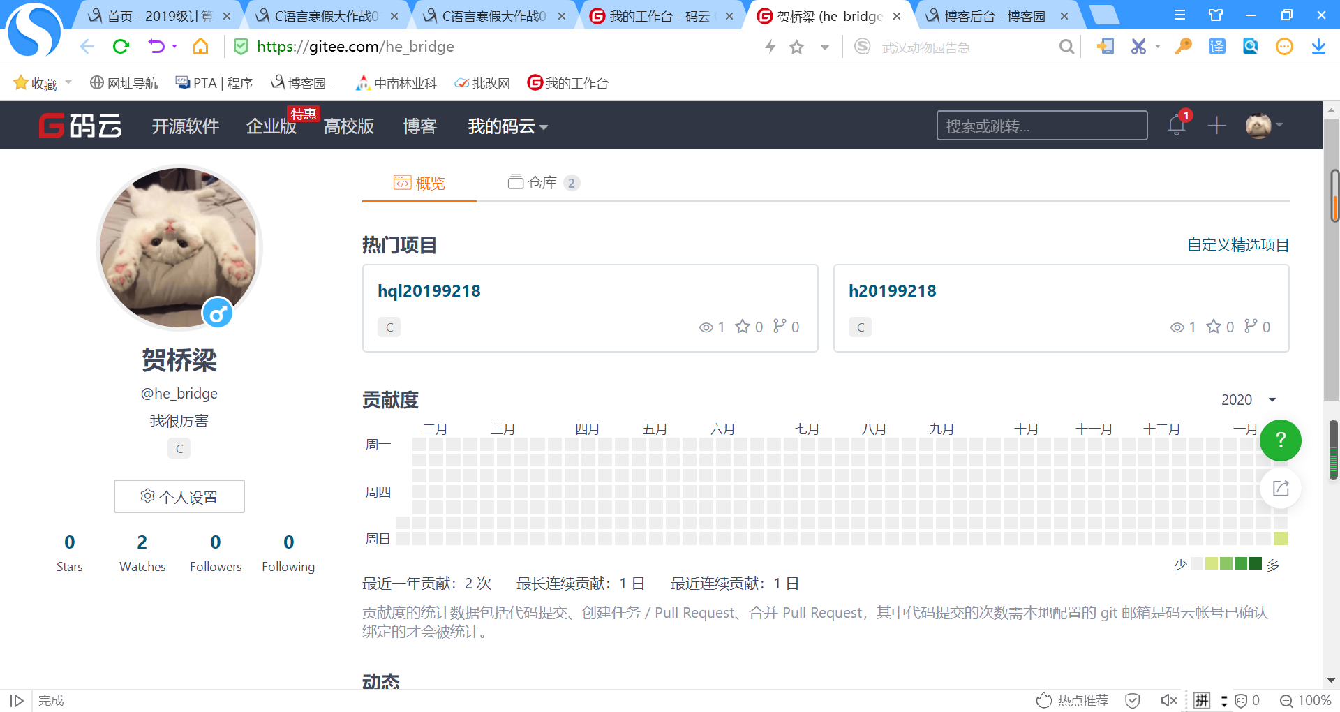Viewport: 1340px width, 712px height.
Task: Switch to 首页 - 2019级计算 browser tab
Action: tap(159, 16)
